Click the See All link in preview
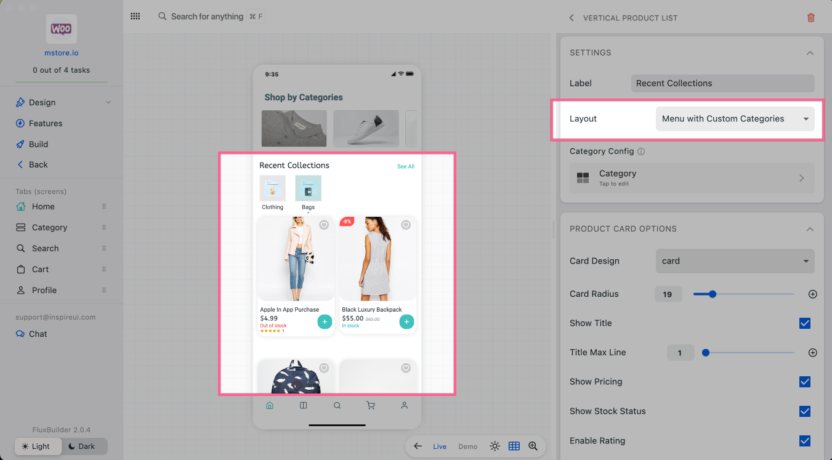 [x=405, y=166]
